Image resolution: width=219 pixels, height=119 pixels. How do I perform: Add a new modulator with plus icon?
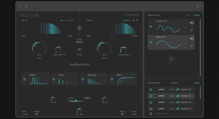(188, 15)
